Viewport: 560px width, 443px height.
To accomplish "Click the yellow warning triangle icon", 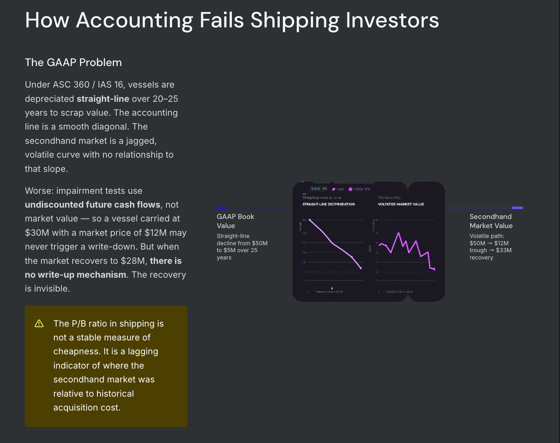I will click(39, 324).
